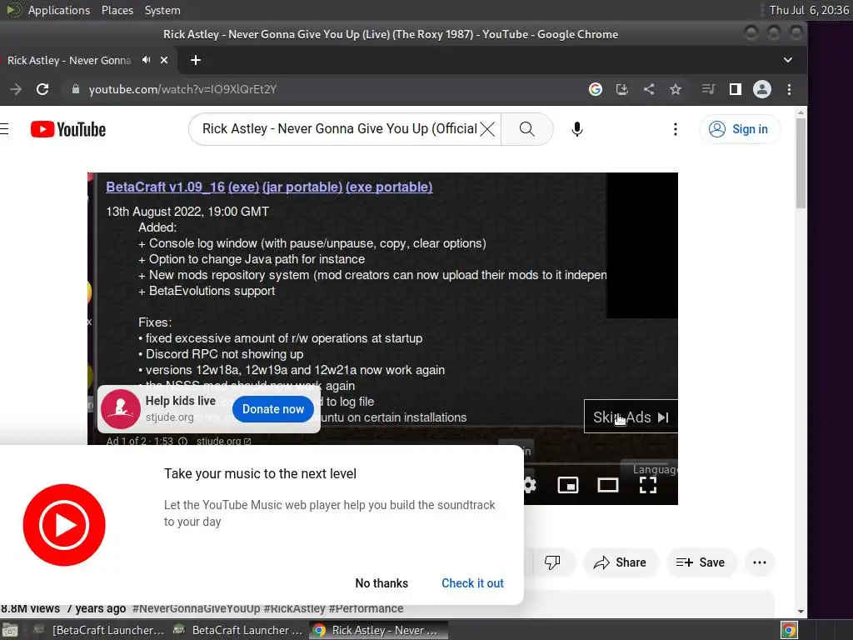Click hashtag #RickAstley
Image resolution: width=853 pixels, height=640 pixels.
tap(294, 607)
